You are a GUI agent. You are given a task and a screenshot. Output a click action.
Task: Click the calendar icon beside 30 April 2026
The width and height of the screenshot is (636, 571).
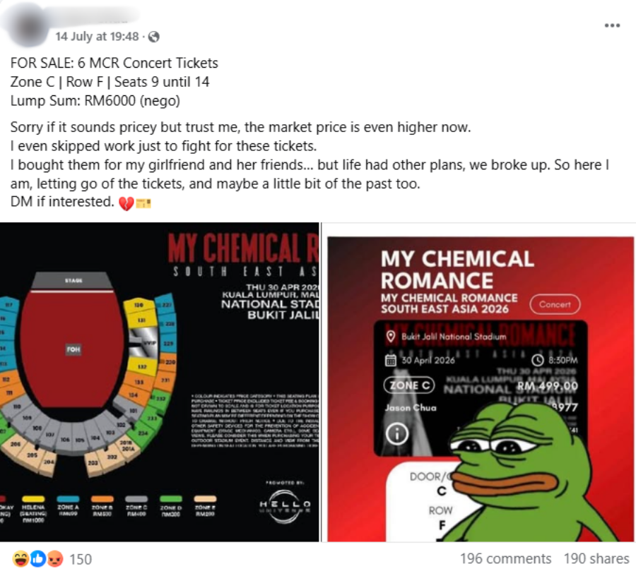[x=391, y=360]
